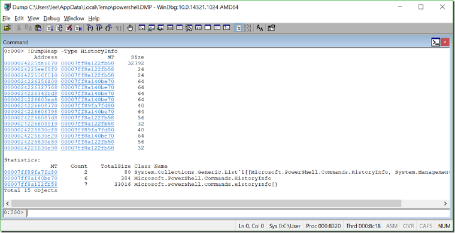Click the horizontal scrollbar thumb in Command pane

click(207, 204)
